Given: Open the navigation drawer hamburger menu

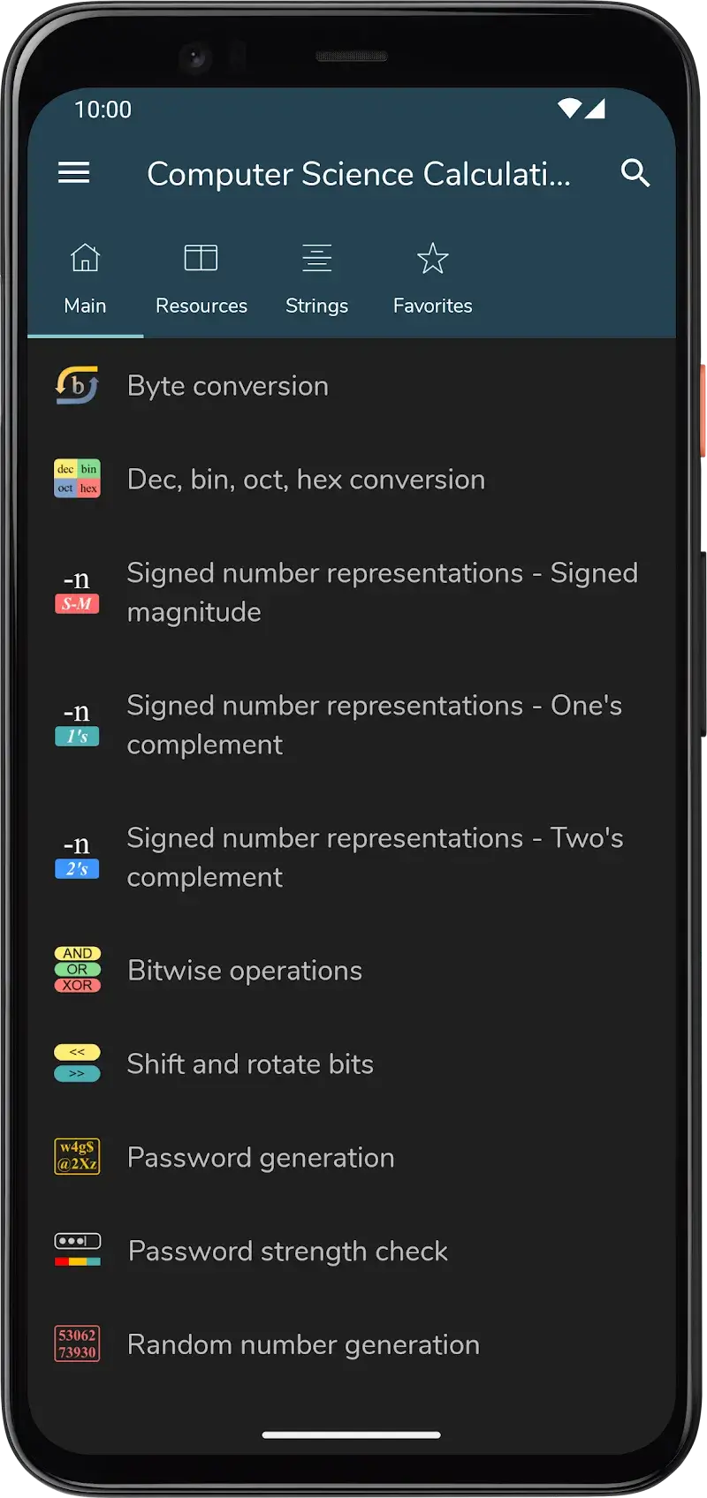Looking at the screenshot, I should (x=74, y=173).
